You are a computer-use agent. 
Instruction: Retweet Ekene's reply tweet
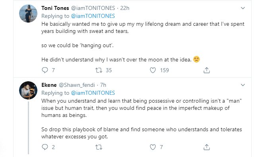pyautogui.click(x=99, y=147)
